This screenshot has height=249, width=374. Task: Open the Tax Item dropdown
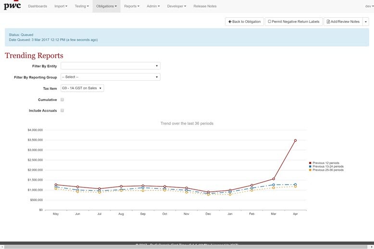pyautogui.click(x=82, y=88)
